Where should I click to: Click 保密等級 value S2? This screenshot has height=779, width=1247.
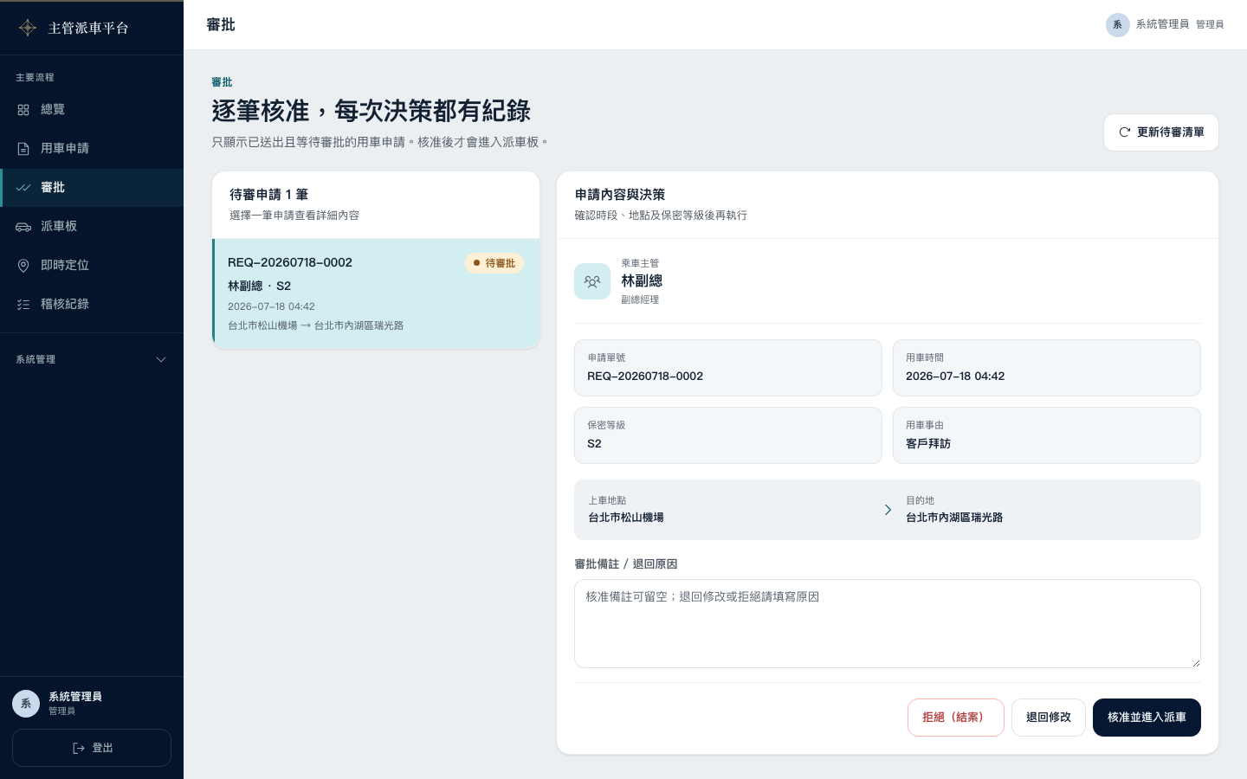click(594, 444)
